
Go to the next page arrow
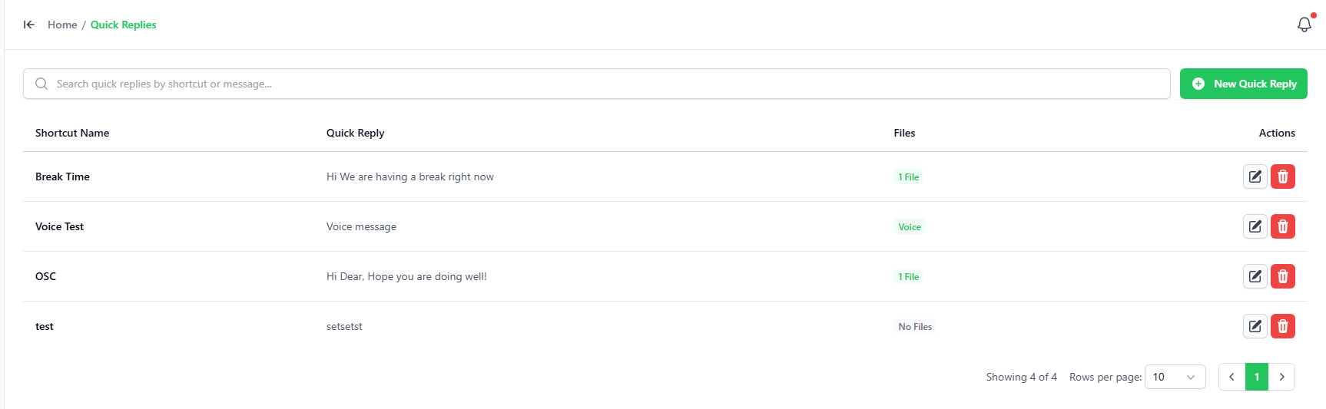pyautogui.click(x=1281, y=377)
